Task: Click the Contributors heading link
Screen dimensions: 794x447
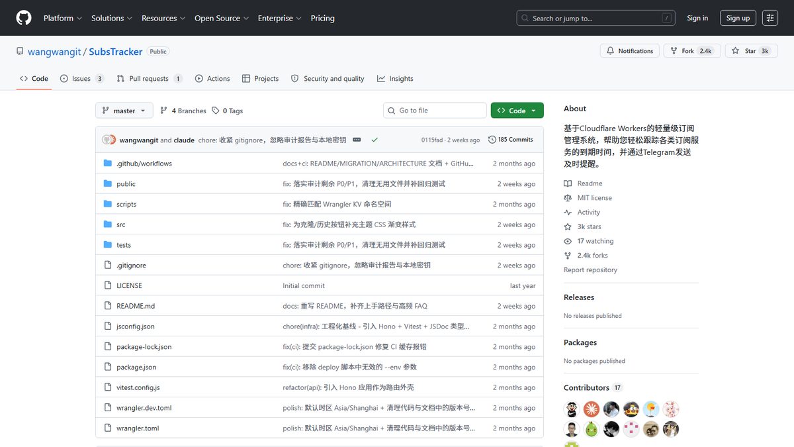Action: tap(586, 387)
